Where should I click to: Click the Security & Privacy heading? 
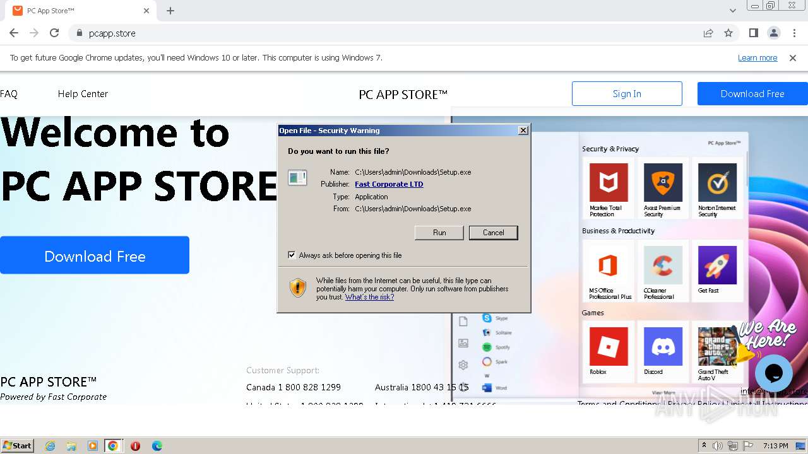[610, 149]
